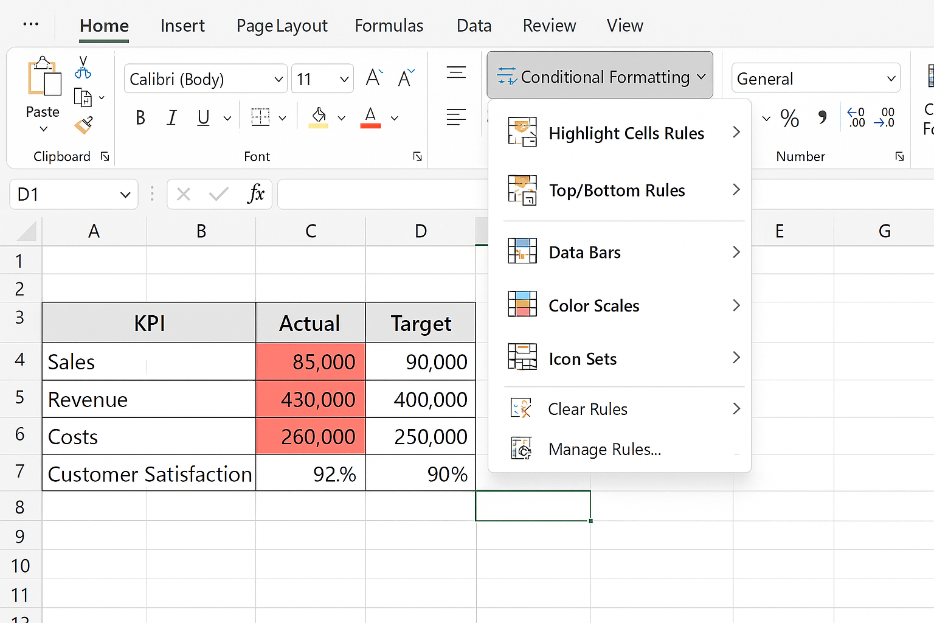The height and width of the screenshot is (623, 934).
Task: Select the Target header cell
Action: 421,323
